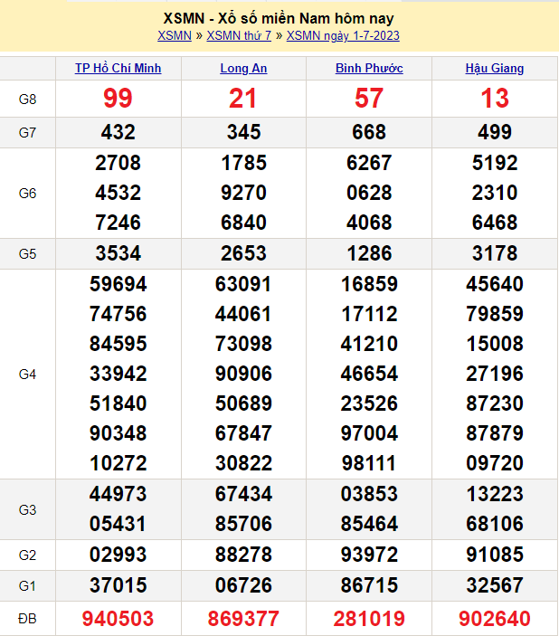Open the XSMN ngày 1-7-2023 link
Viewport: 559px width, 636px height.
343,36
